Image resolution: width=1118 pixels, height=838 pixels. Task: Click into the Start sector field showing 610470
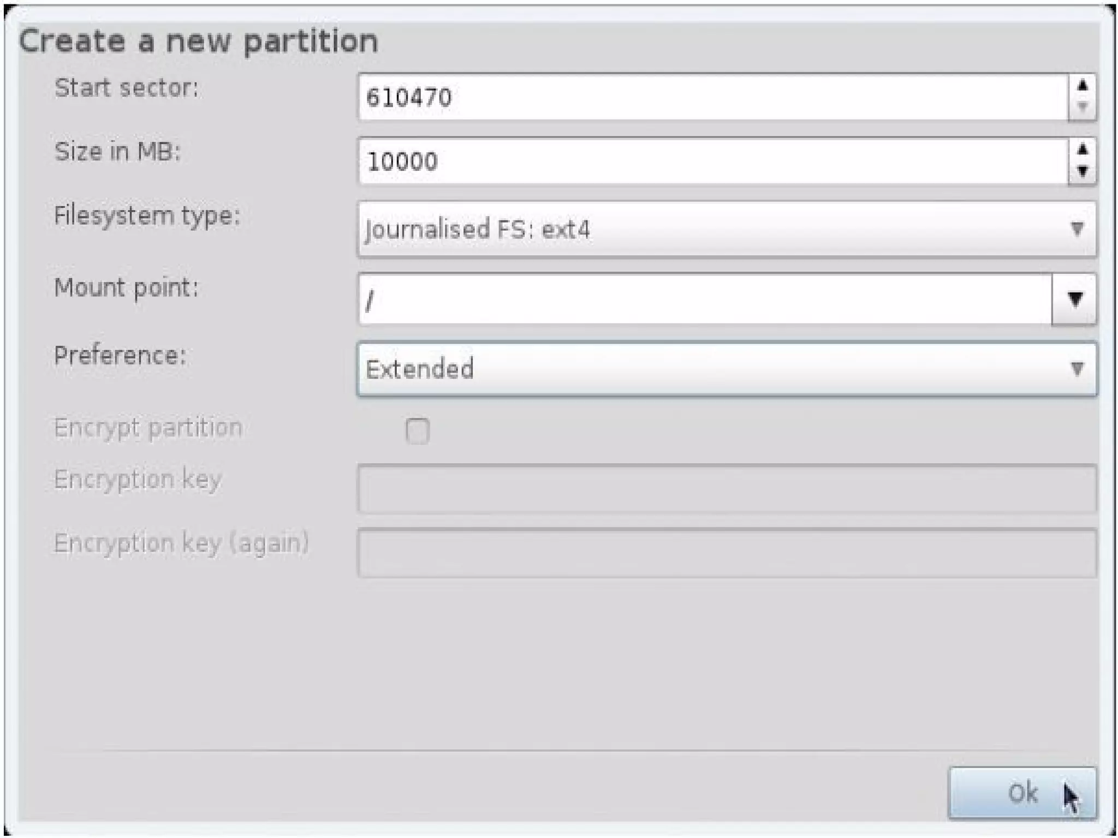point(710,98)
